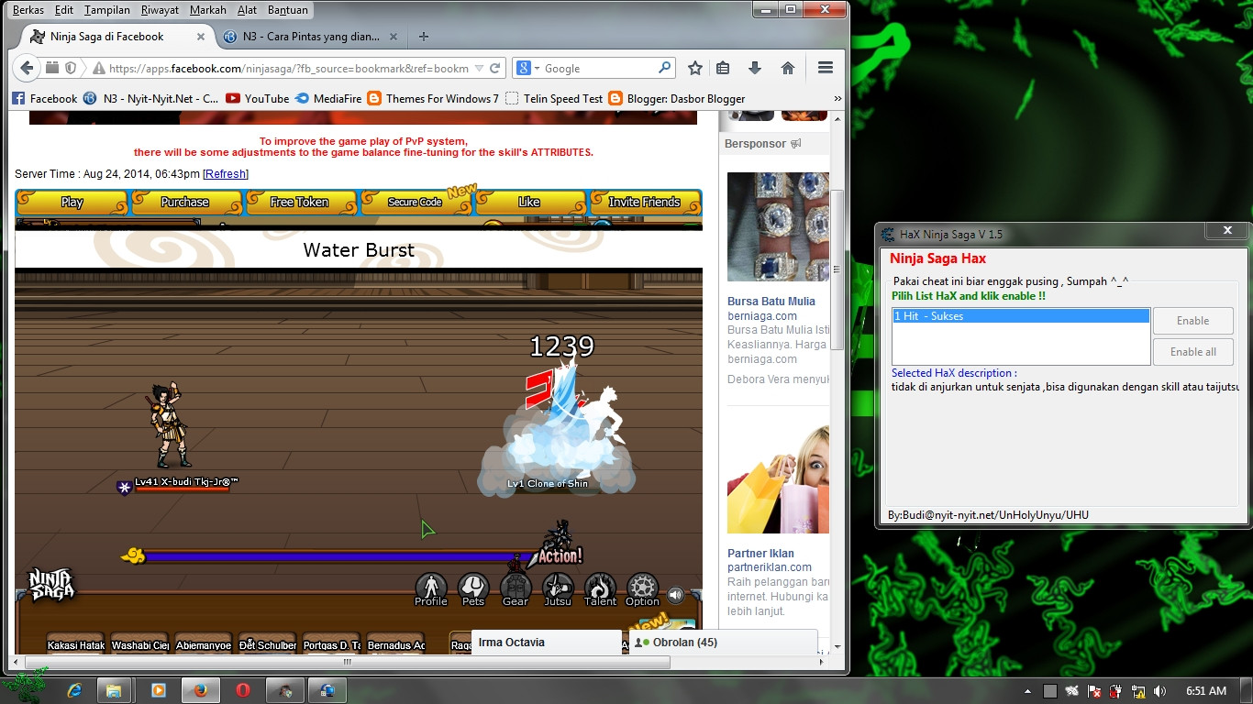1253x704 pixels.
Task: Click in the URL address field
Action: (288, 68)
